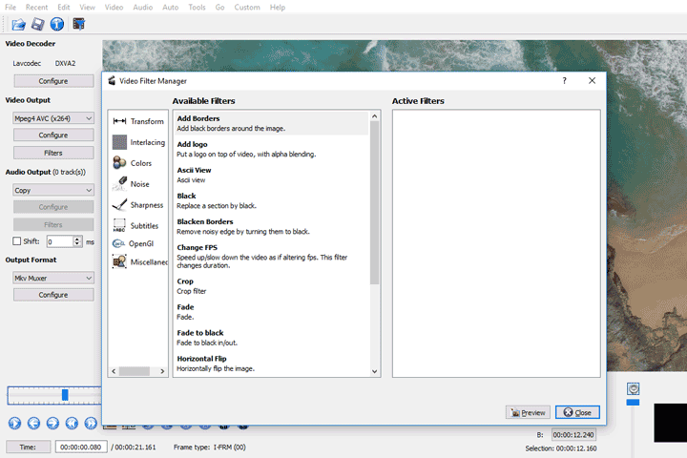
Task: Expand the Mkv Muxer output format dropdown
Action: (52, 278)
